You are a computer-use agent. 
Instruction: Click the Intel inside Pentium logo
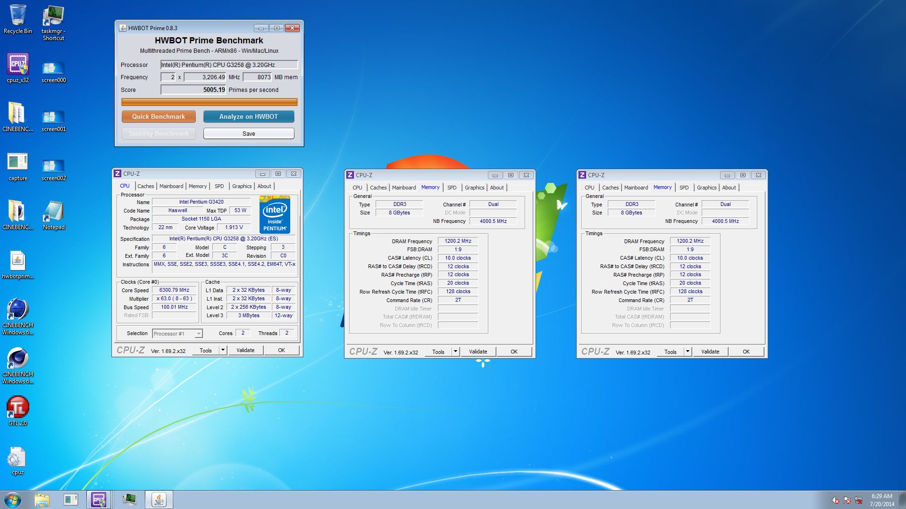[x=275, y=214]
